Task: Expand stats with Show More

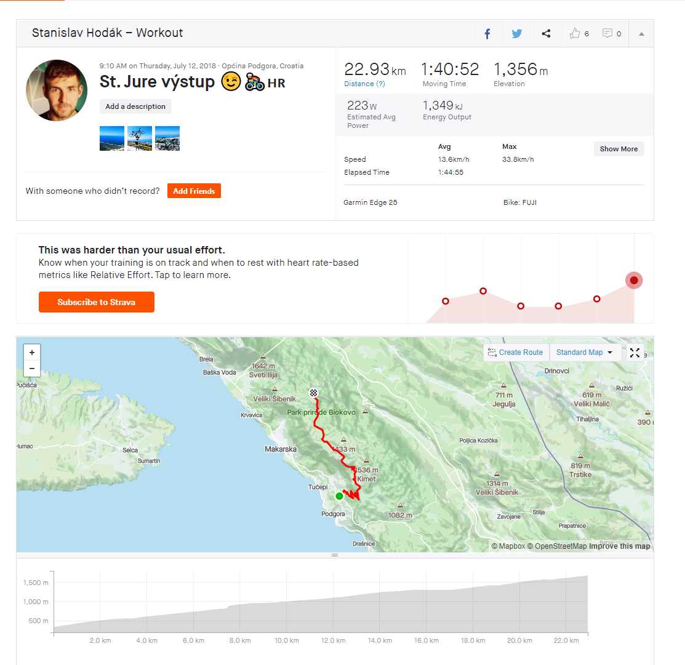Action: pyautogui.click(x=619, y=149)
